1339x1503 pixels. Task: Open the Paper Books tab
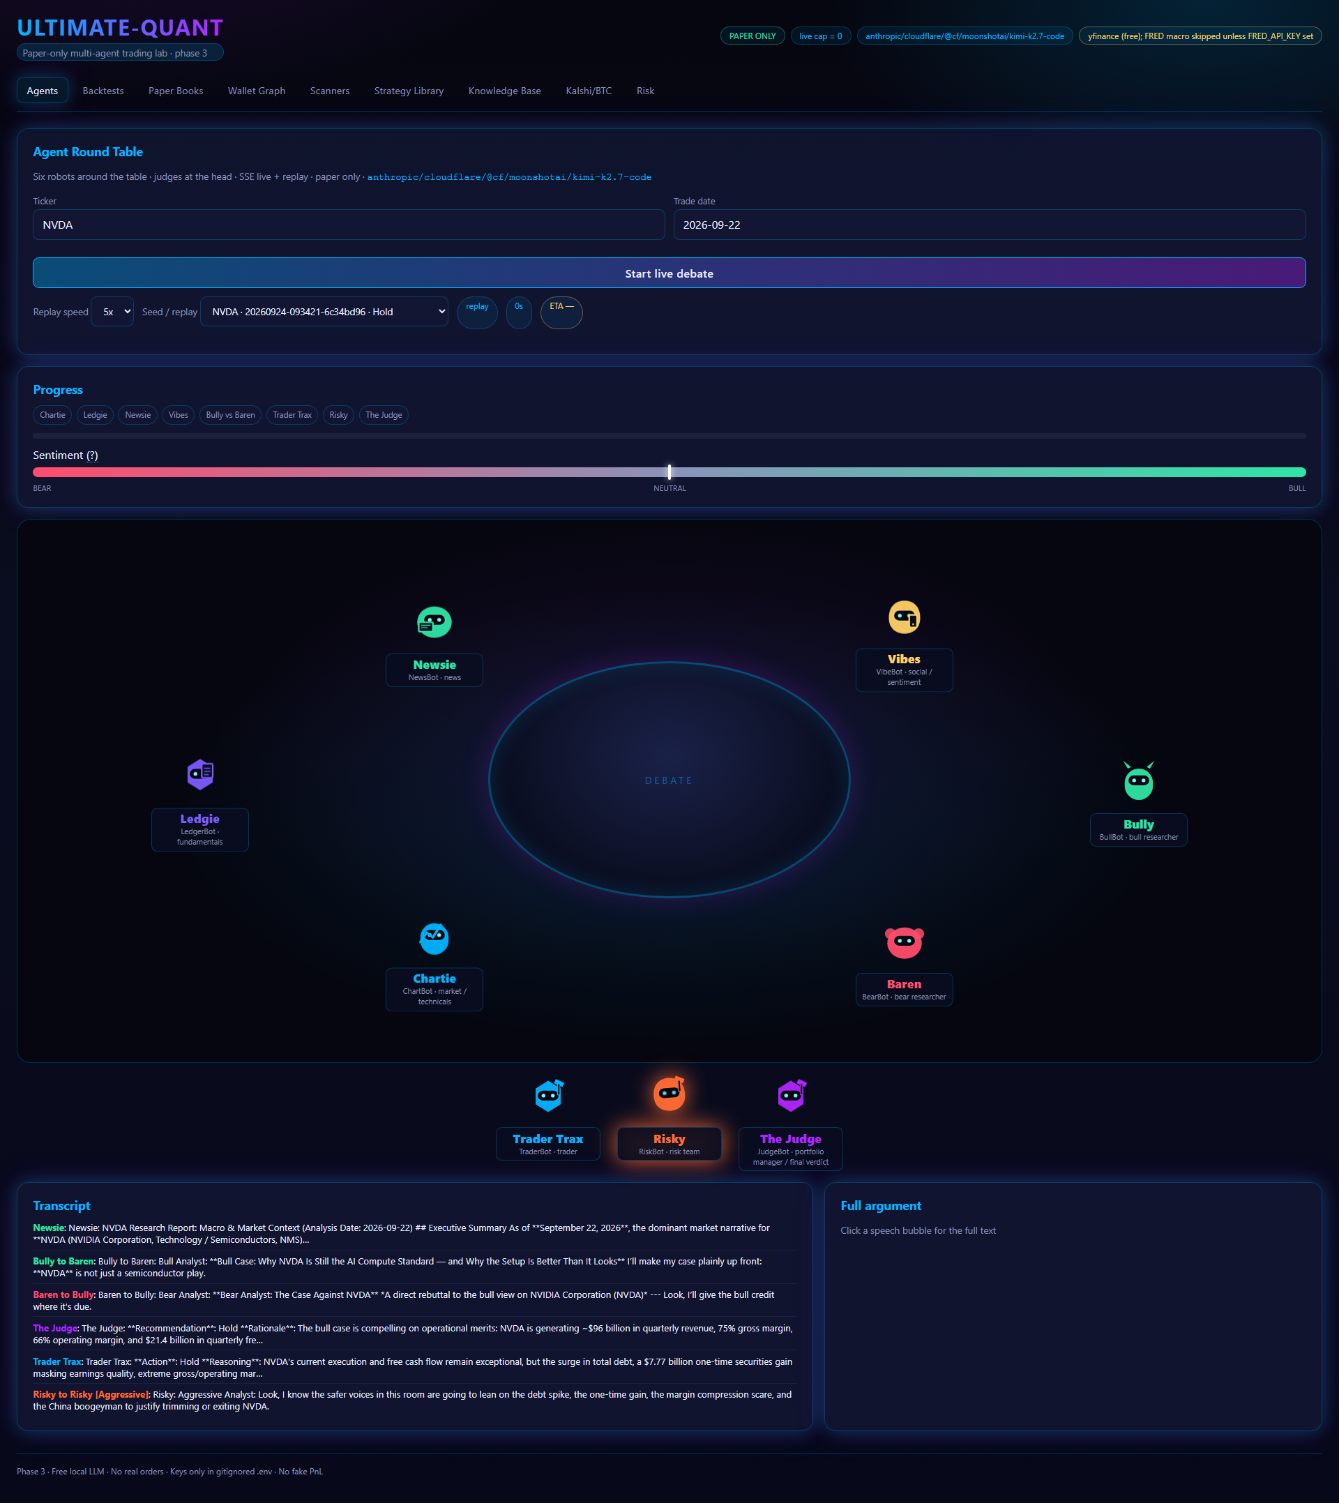pos(176,91)
